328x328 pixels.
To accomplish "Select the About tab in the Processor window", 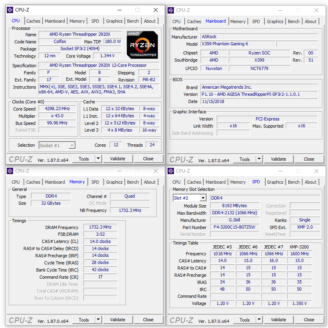I will [150, 21].
